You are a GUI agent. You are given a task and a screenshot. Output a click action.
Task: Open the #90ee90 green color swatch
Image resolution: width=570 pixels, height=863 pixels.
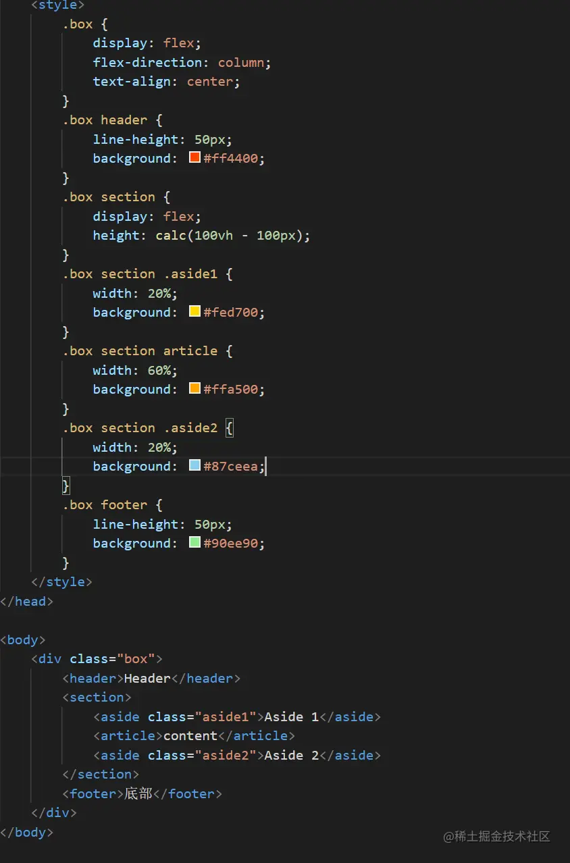click(195, 543)
